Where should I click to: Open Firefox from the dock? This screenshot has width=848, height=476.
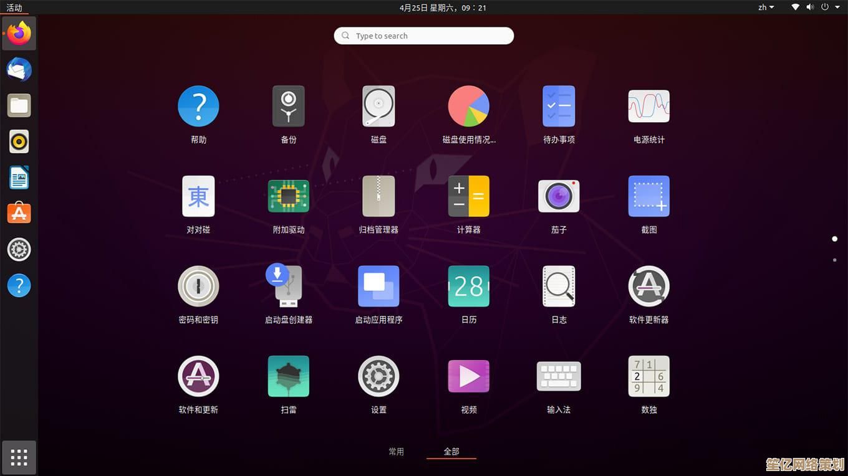pyautogui.click(x=19, y=34)
